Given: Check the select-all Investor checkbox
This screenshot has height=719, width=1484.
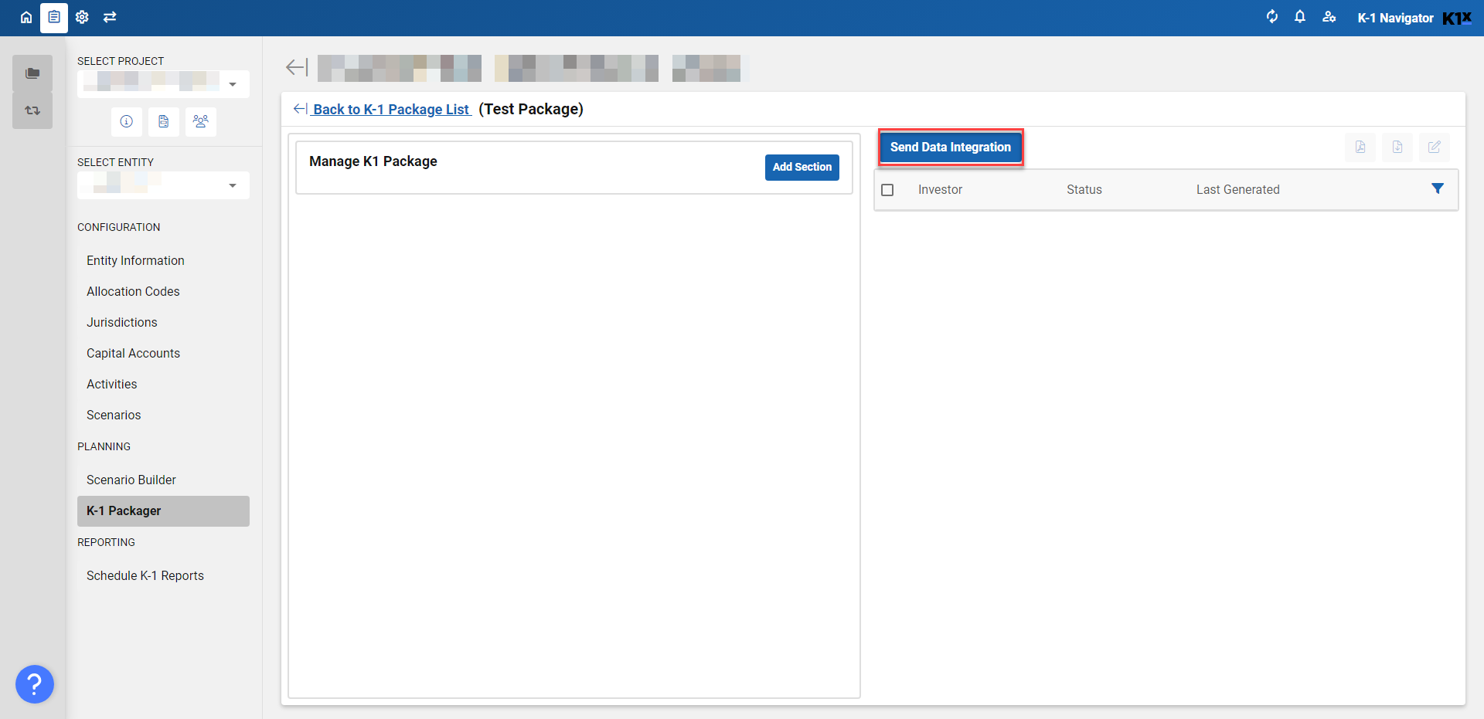Looking at the screenshot, I should coord(887,190).
